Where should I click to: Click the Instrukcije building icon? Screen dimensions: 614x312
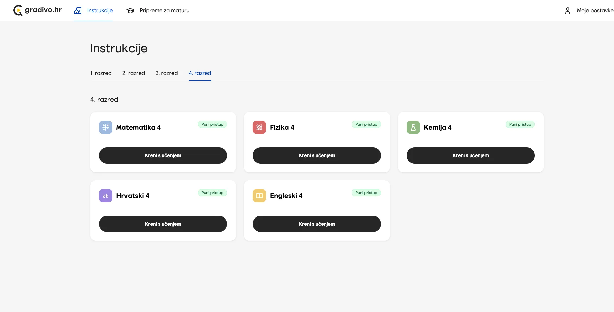[x=78, y=11]
